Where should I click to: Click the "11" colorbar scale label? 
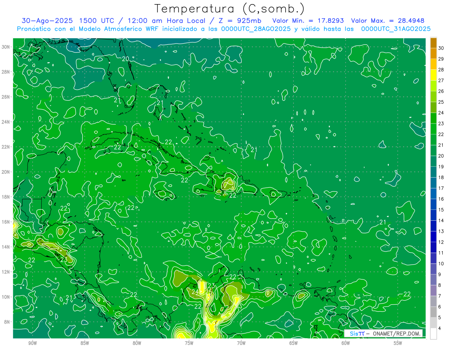point(441,253)
